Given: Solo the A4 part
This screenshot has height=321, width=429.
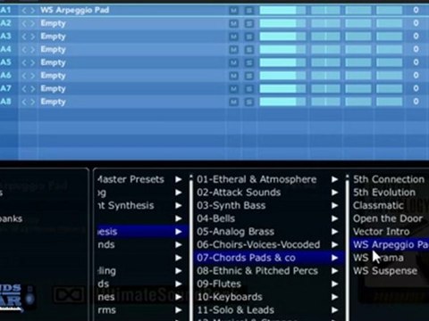Looking at the screenshot, I should [x=249, y=50].
